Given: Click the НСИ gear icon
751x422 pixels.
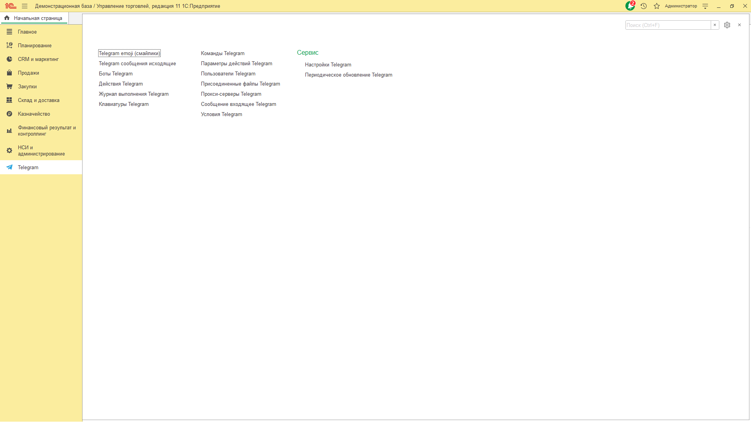Looking at the screenshot, I should 9,150.
